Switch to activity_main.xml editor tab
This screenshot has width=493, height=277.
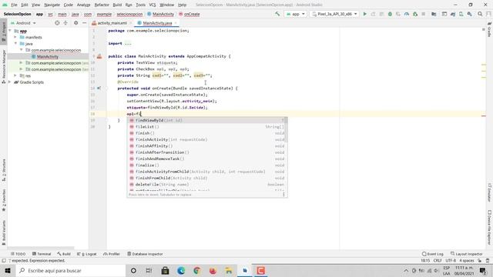[x=112, y=23]
